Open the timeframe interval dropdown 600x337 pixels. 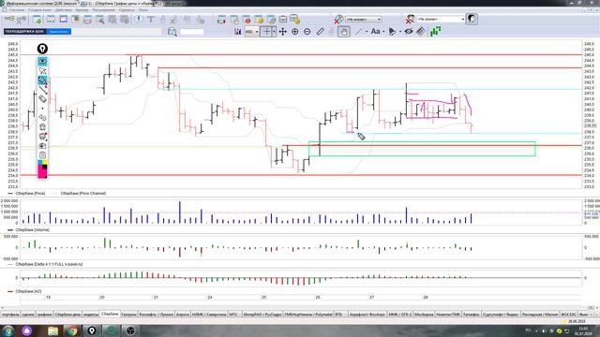252,32
